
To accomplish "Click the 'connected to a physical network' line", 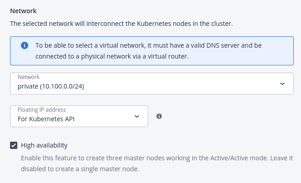I will (112, 56).
